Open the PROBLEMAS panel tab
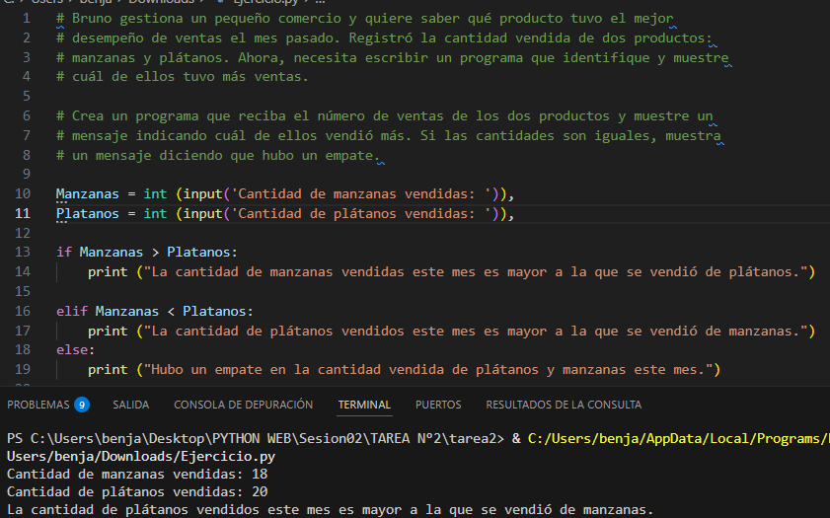Screen dimensions: 830x518 point(38,405)
